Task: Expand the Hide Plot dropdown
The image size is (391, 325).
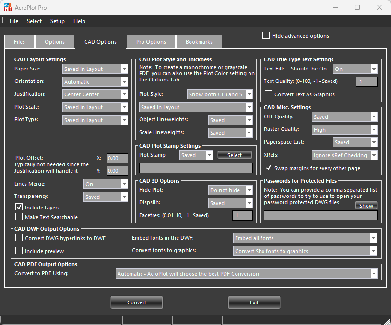Action: coord(230,190)
